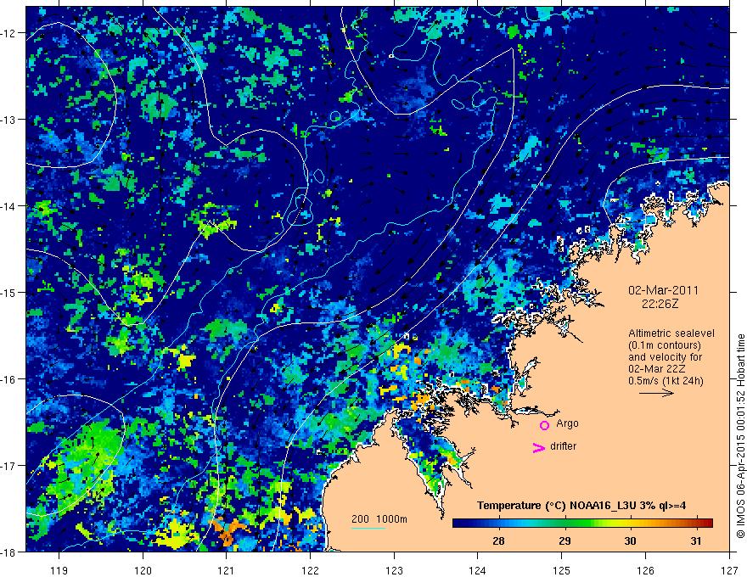The image size is (747, 577).
Task: Click the longitude axis label 121
Action: coord(227,570)
